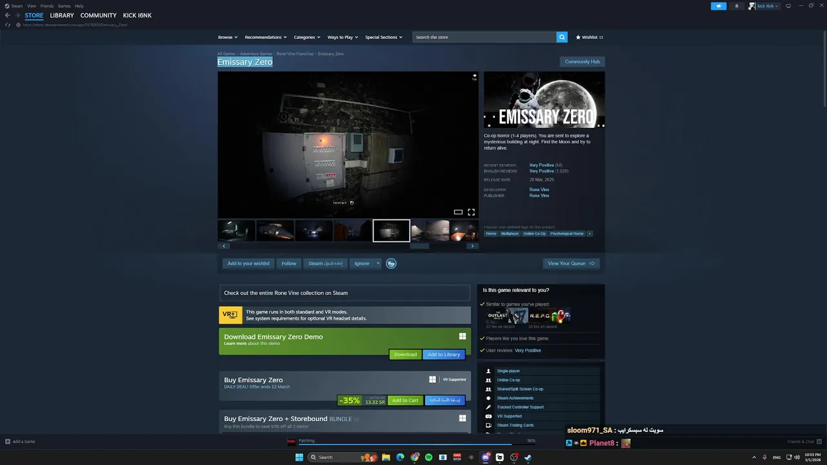The height and width of the screenshot is (465, 827).
Task: Go forward with the right arrow
Action: 17,15
